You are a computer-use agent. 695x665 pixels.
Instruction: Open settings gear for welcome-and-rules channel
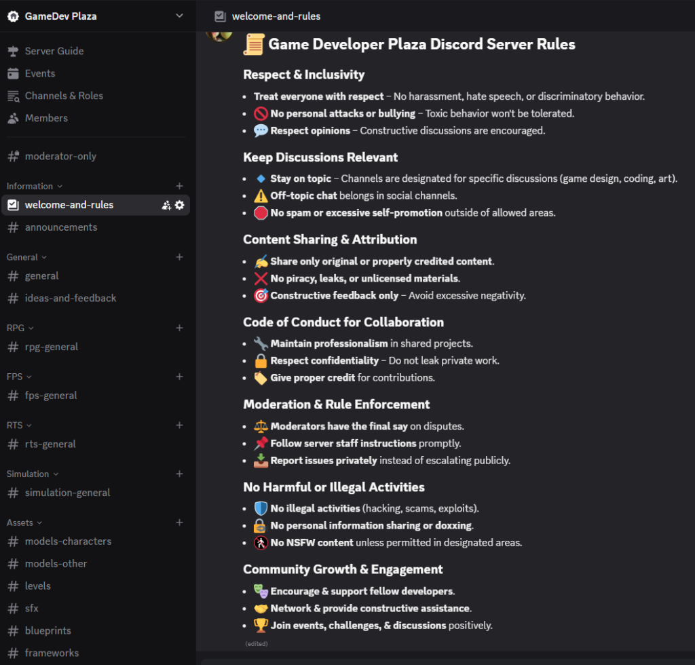[x=179, y=205]
